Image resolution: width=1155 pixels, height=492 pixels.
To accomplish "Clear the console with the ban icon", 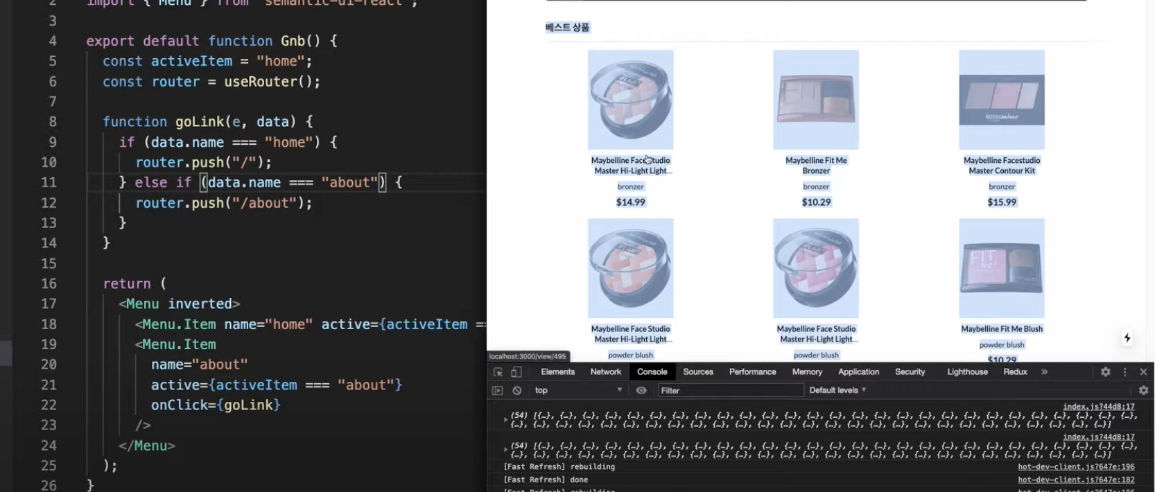I will pyautogui.click(x=517, y=391).
